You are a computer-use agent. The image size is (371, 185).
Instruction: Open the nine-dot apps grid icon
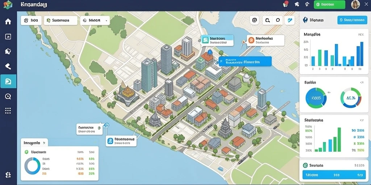(8, 111)
